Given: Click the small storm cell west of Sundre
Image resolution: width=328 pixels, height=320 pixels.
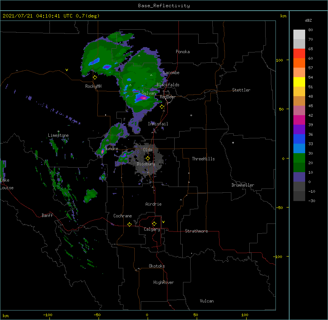Looking at the screenshot, I should point(102,152).
